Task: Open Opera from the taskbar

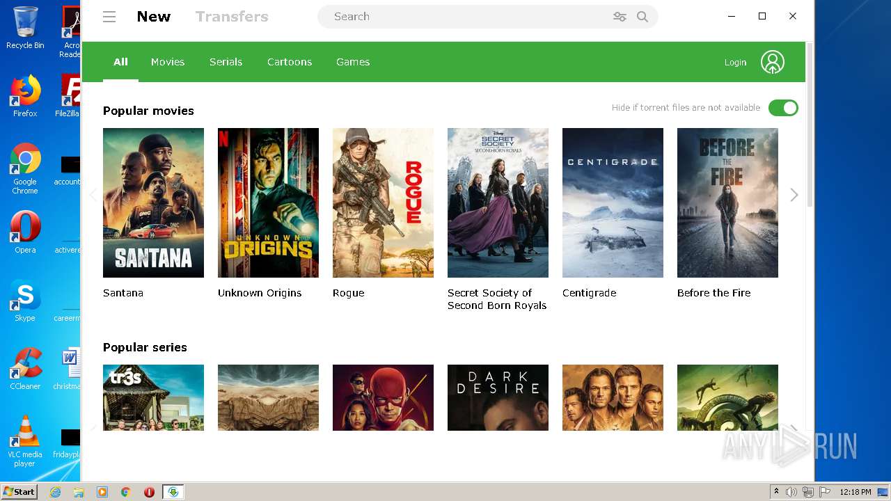Action: pos(149,492)
